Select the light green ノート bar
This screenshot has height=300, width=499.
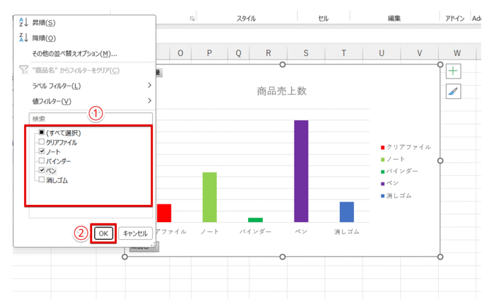(210, 197)
